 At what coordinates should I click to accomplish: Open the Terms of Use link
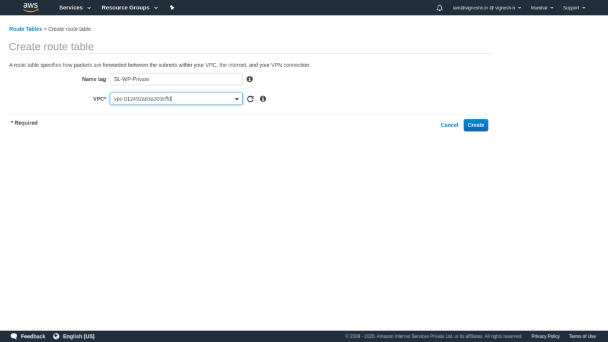point(582,336)
